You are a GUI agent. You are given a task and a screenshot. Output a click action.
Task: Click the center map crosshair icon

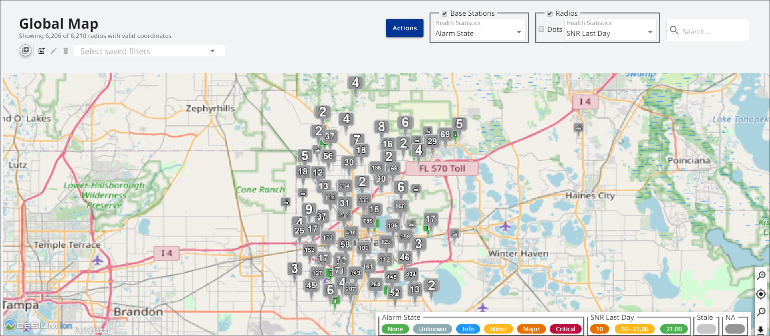tap(761, 294)
